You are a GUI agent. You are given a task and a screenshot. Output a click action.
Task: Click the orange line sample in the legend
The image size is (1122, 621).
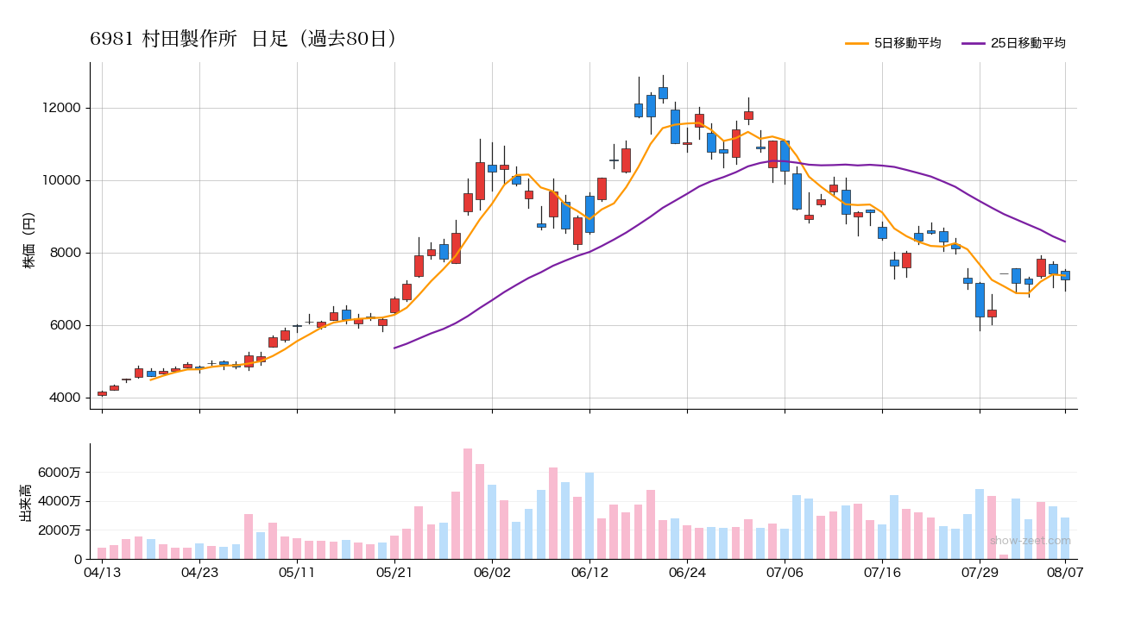[x=857, y=43]
